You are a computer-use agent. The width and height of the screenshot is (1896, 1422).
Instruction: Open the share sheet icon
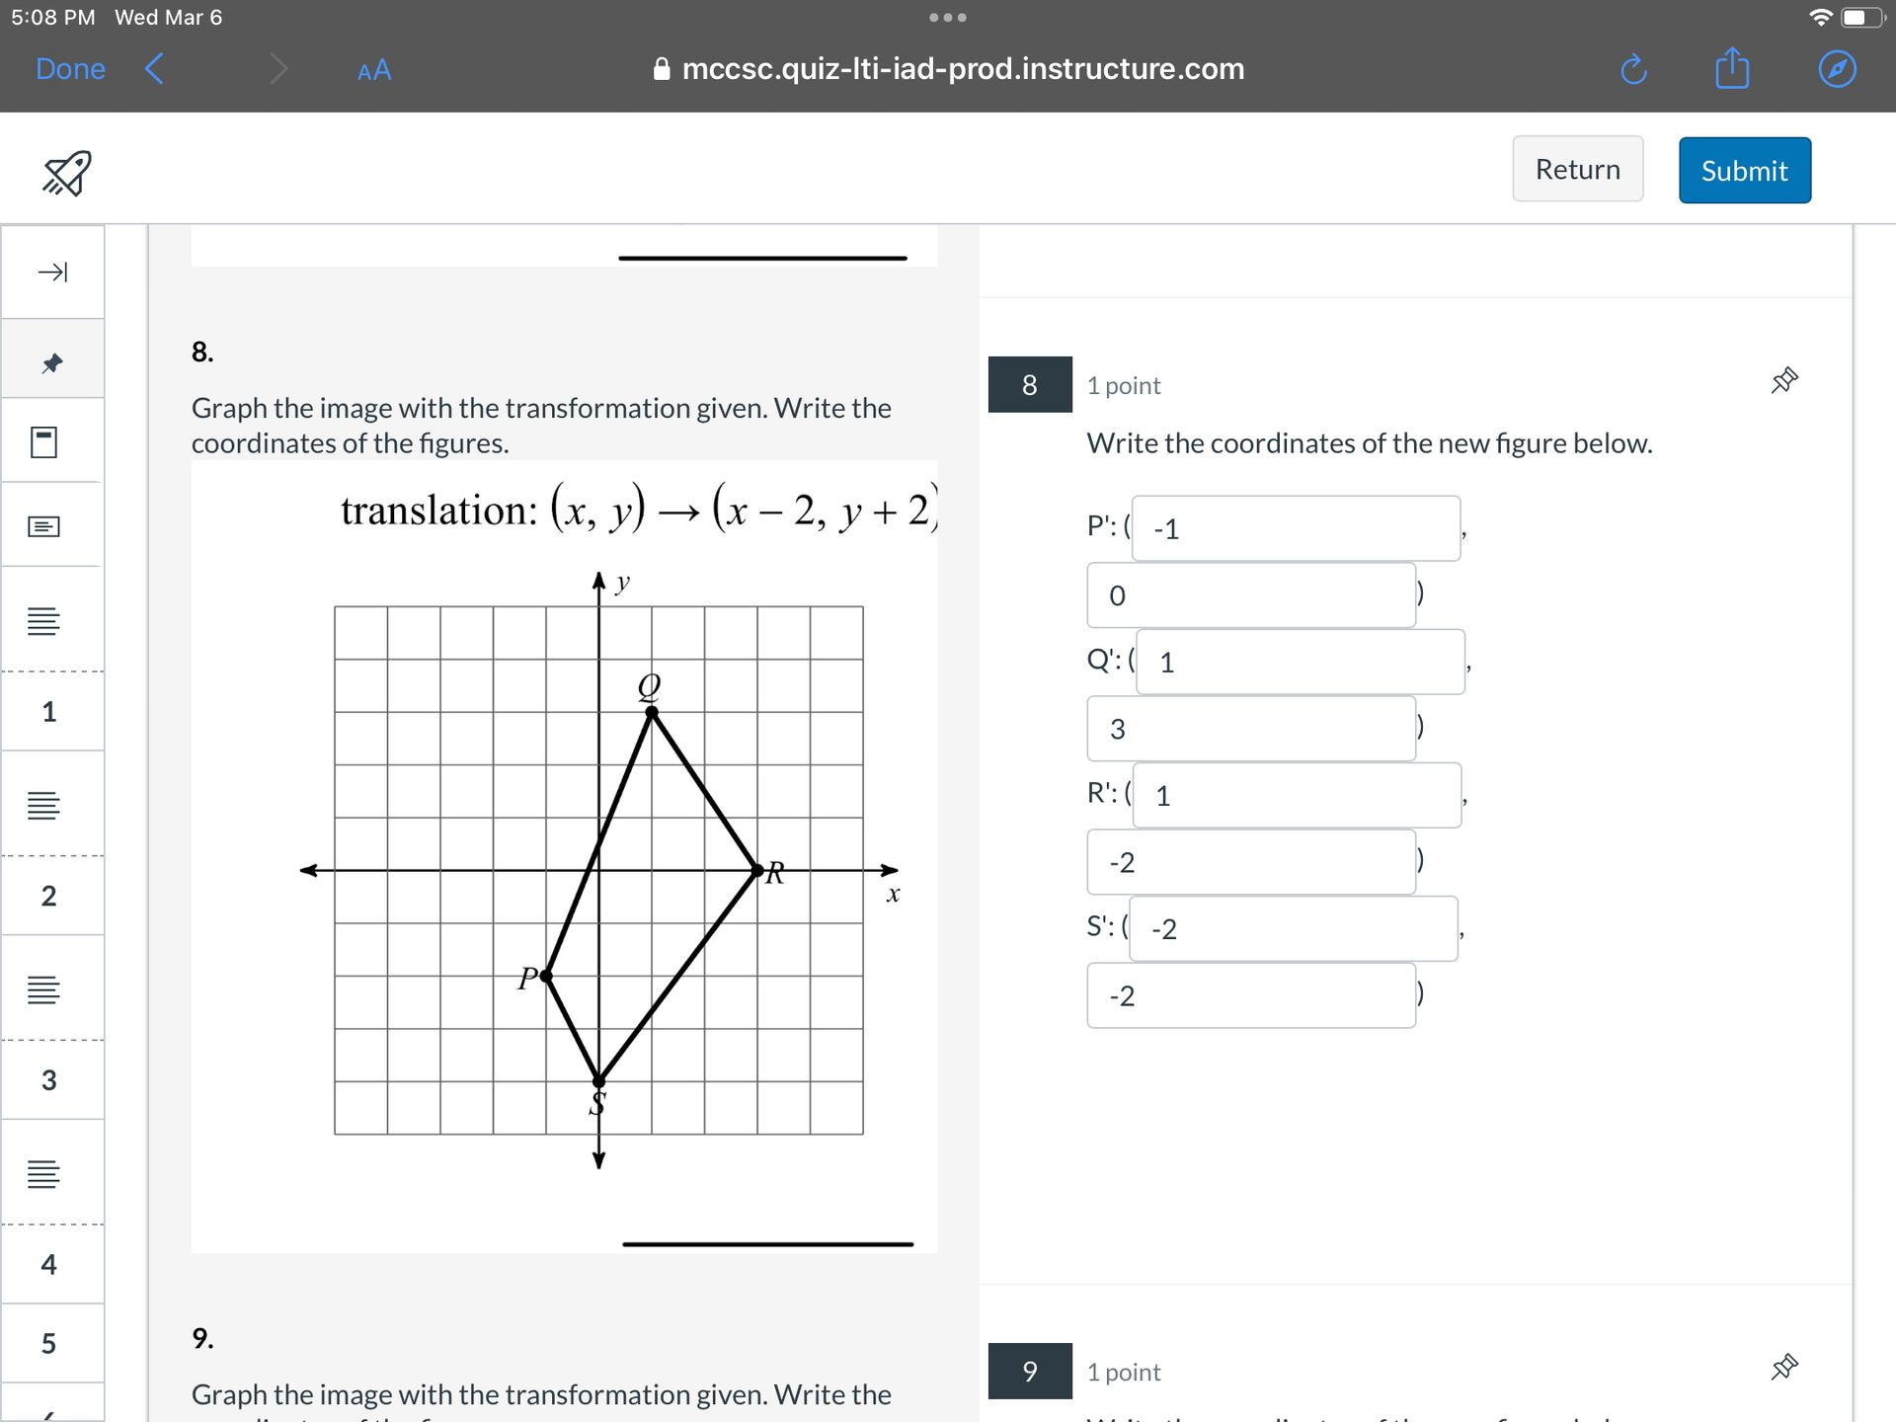pyautogui.click(x=1732, y=69)
